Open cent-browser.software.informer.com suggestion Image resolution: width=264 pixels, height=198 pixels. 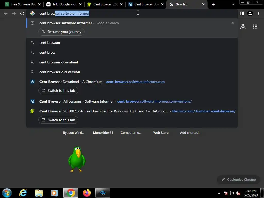point(132,82)
